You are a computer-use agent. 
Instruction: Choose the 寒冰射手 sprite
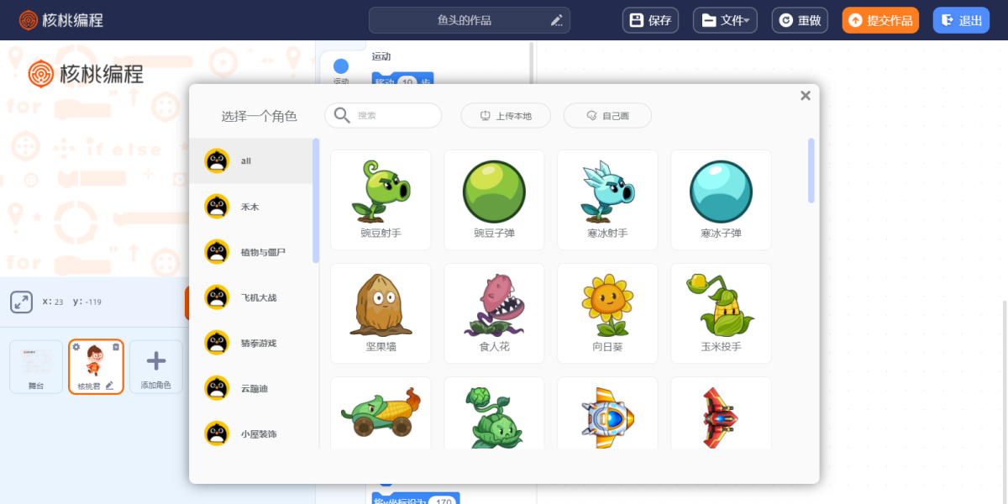(607, 199)
